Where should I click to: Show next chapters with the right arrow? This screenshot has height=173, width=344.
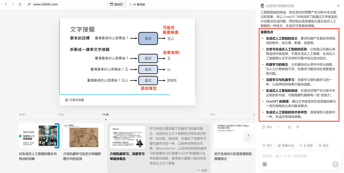click(x=248, y=135)
